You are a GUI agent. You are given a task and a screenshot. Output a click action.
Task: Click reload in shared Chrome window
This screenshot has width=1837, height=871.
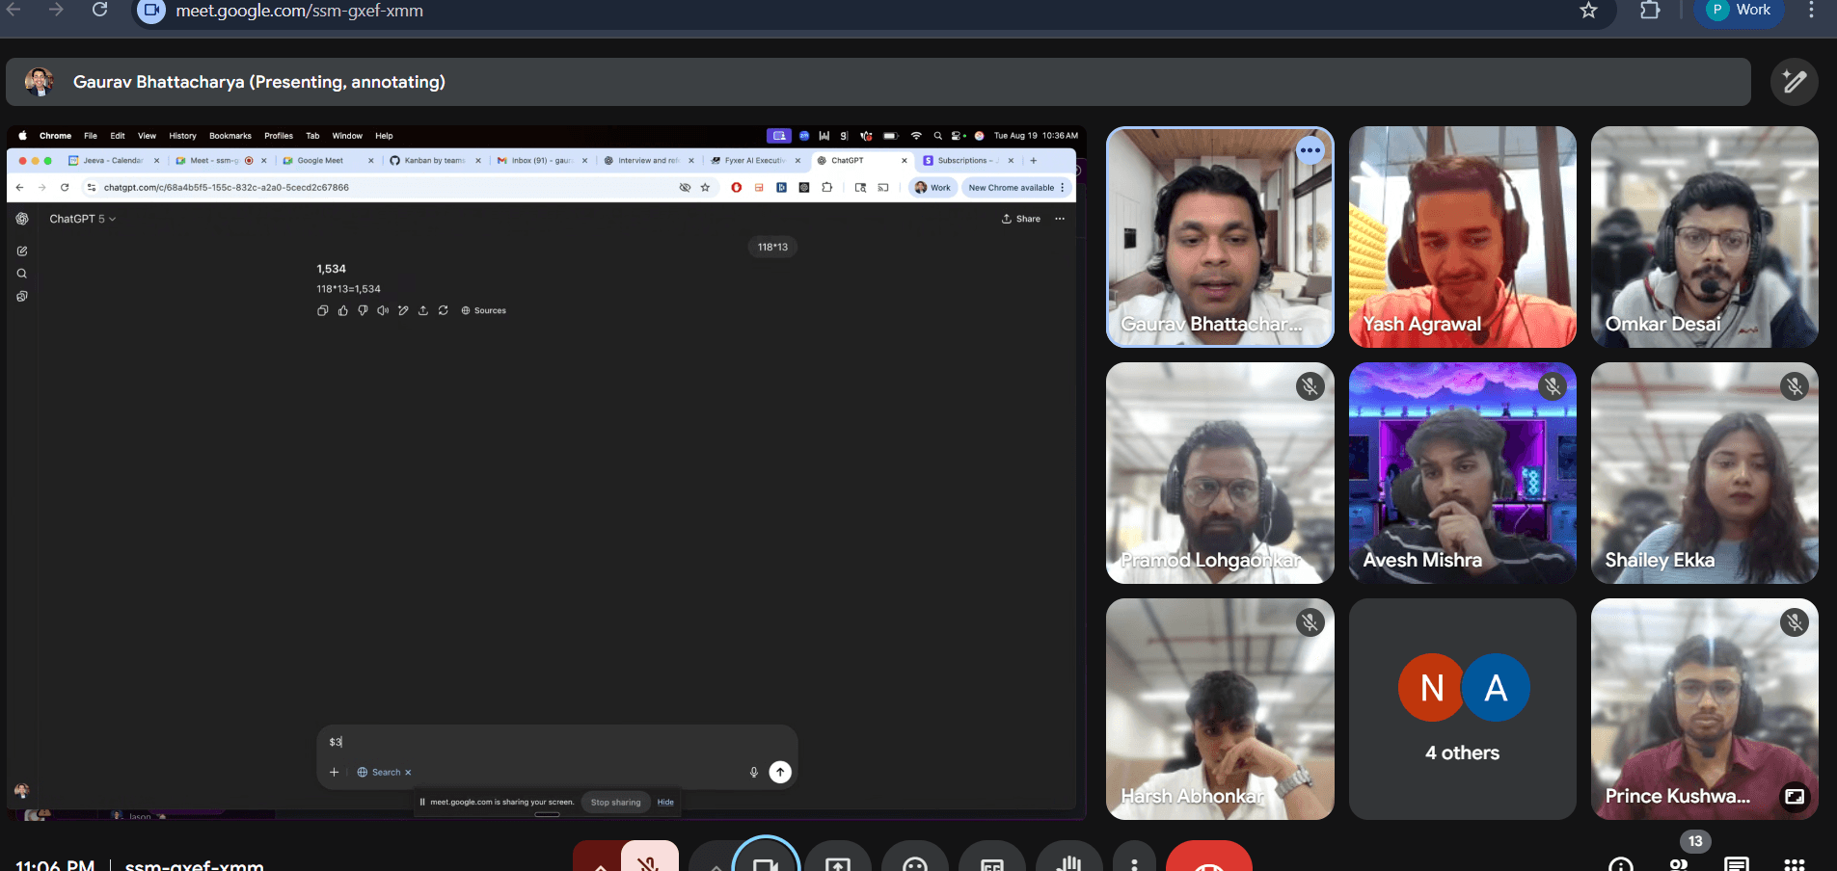(x=65, y=188)
